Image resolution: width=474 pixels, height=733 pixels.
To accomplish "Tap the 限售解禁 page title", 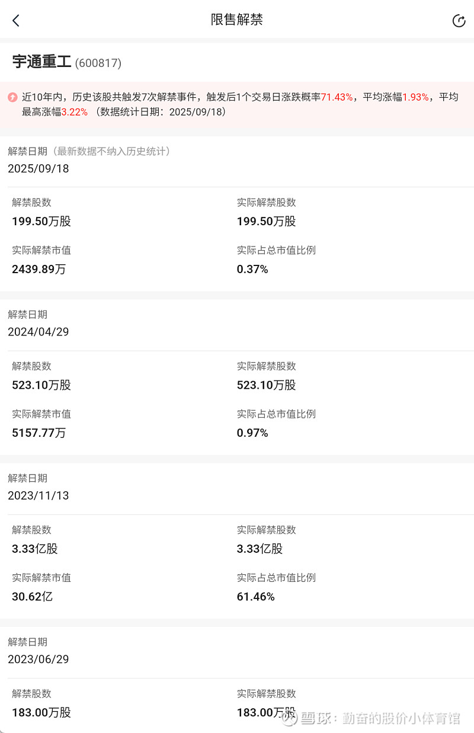I will pyautogui.click(x=237, y=20).
